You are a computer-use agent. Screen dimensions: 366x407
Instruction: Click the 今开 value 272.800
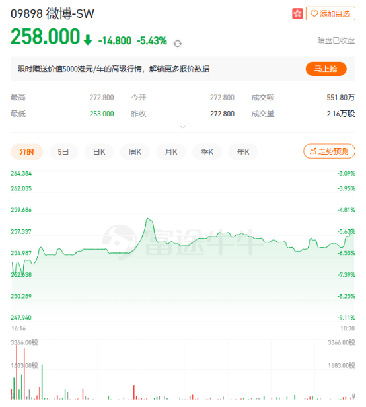[222, 98]
